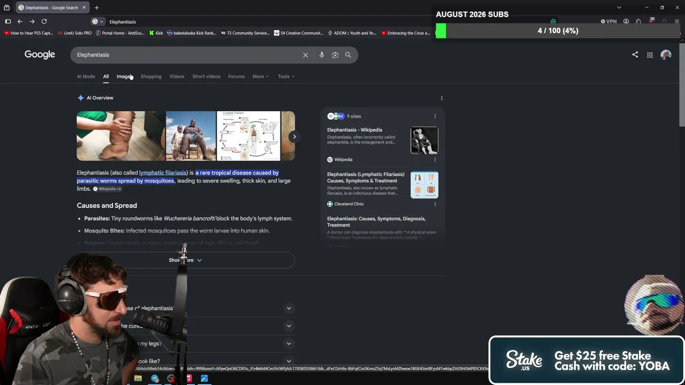Open the More search filters dropdown

coord(261,76)
